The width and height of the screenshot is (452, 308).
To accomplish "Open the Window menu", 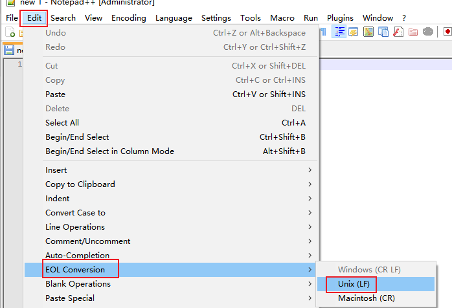I will (x=378, y=18).
